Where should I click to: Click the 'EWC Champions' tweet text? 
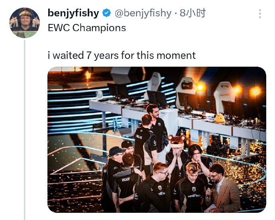(87, 28)
